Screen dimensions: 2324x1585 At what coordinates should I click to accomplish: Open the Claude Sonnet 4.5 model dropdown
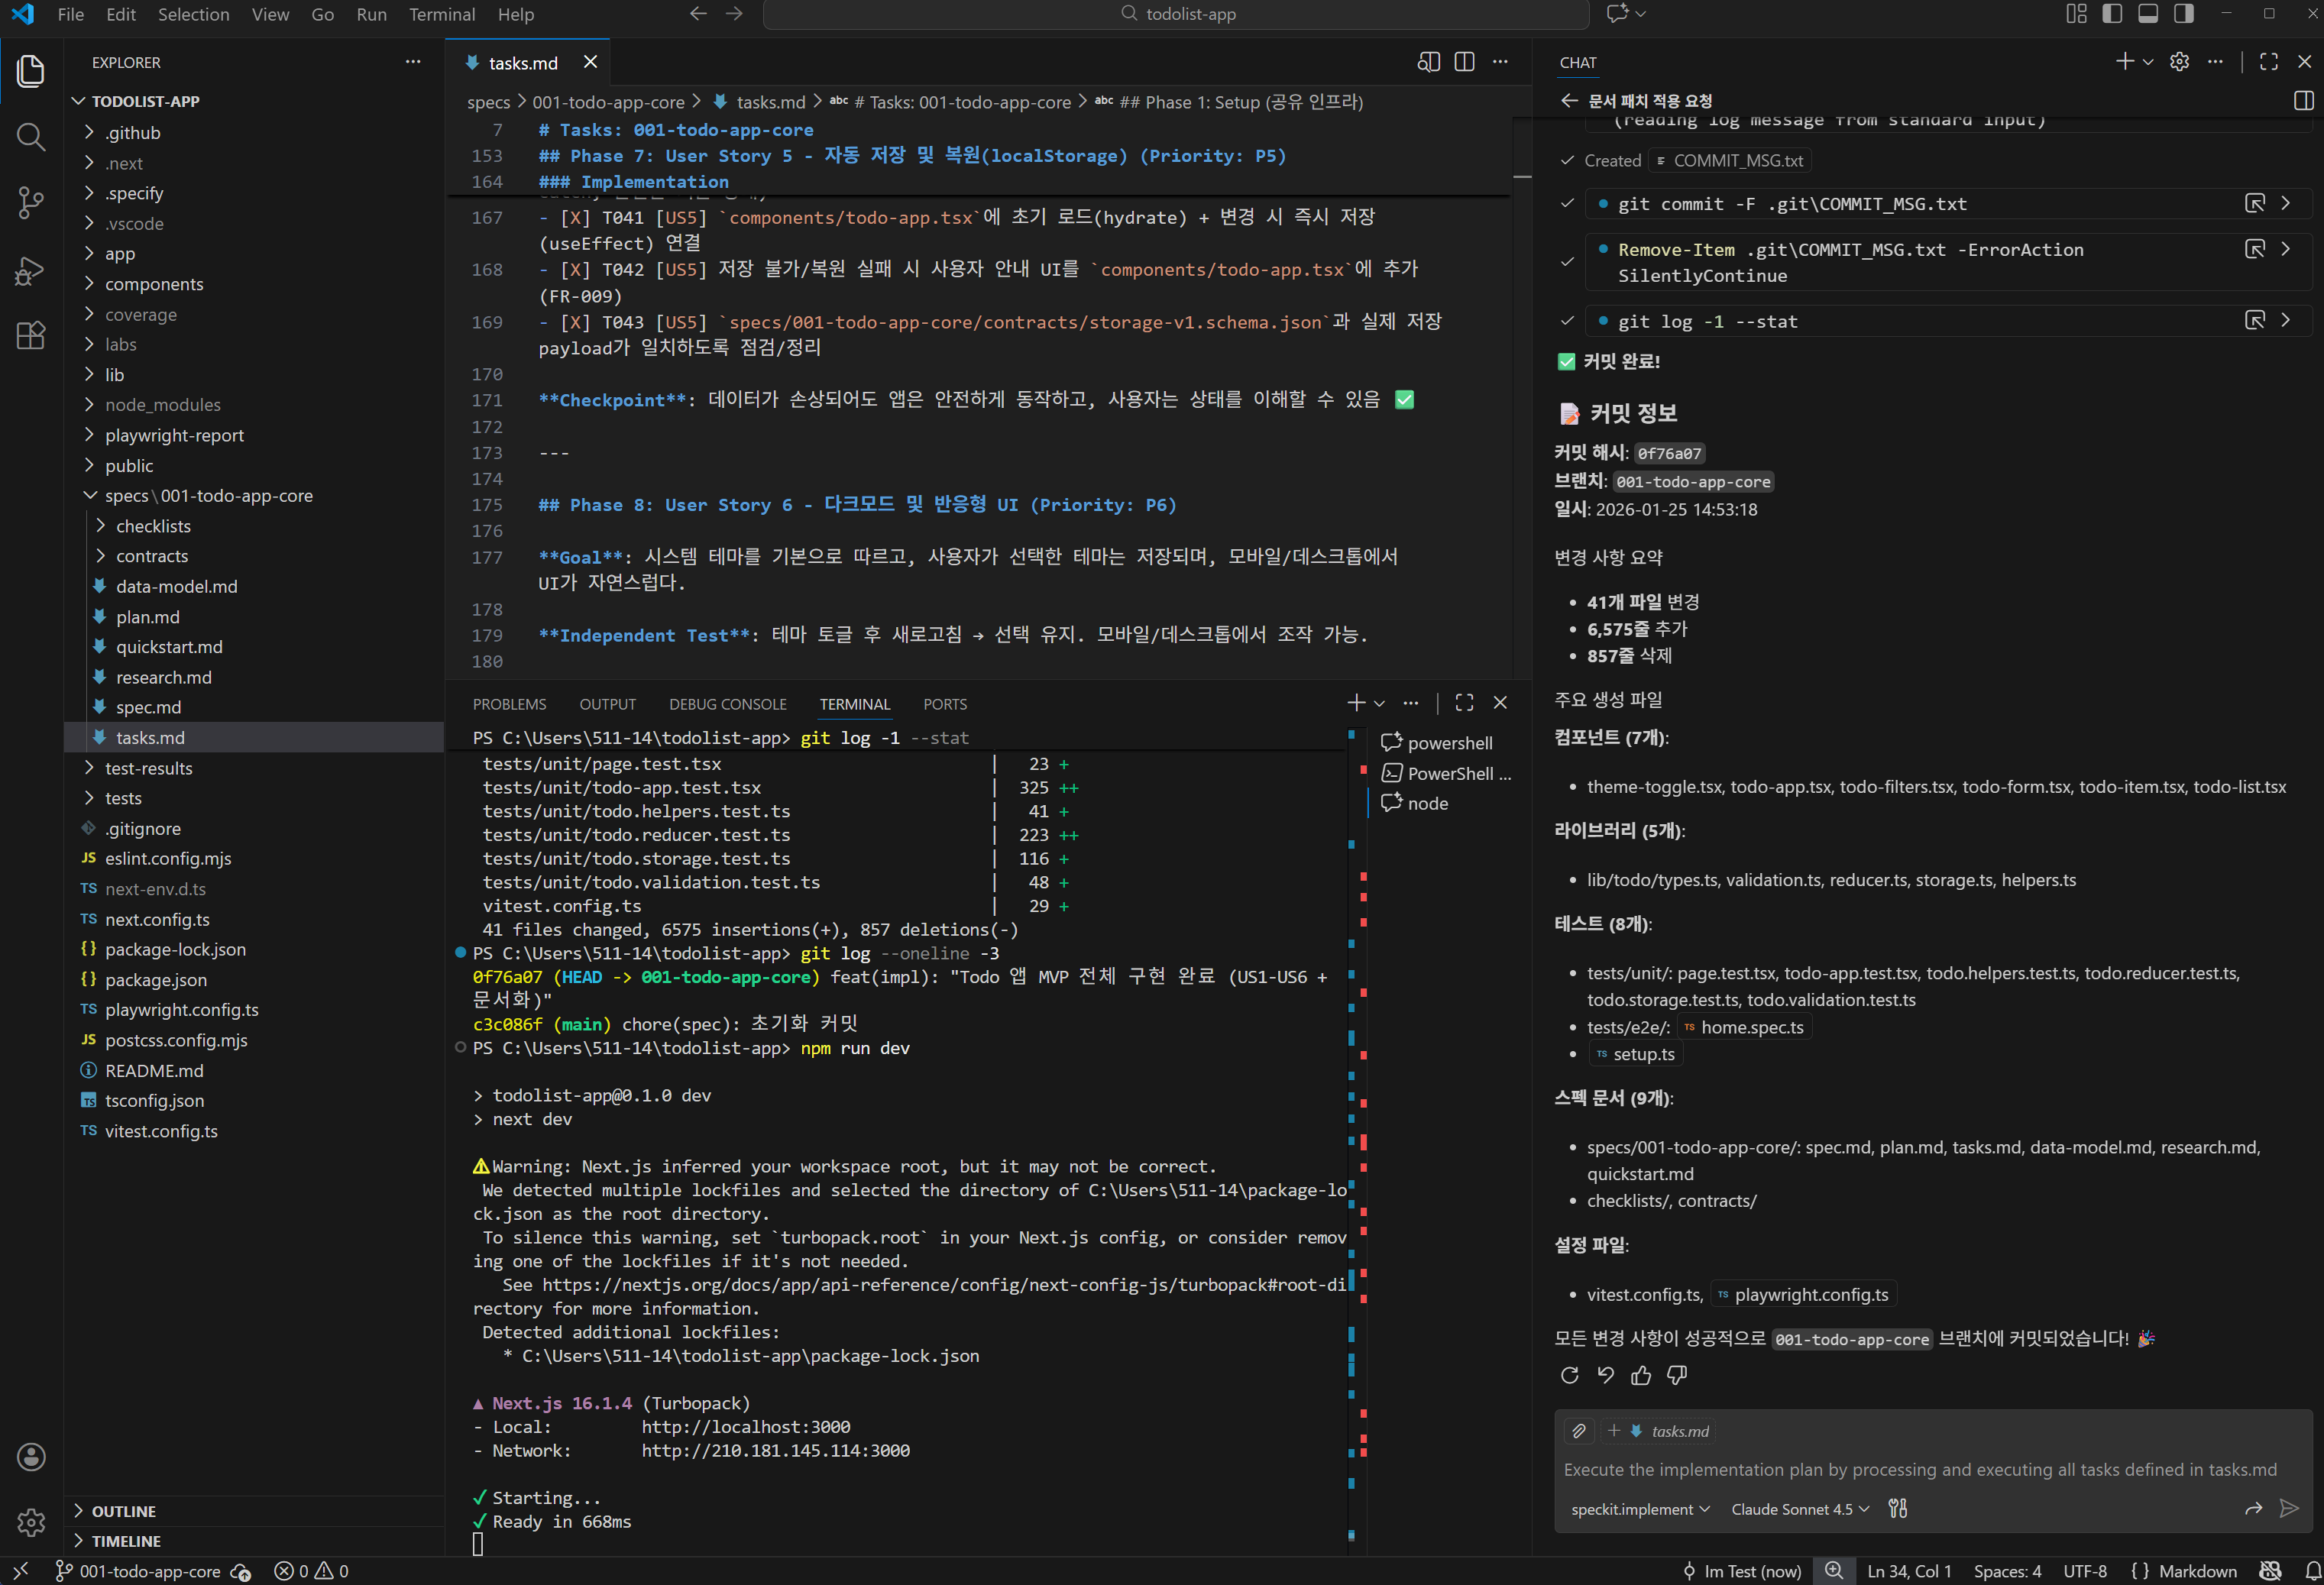[1799, 1509]
